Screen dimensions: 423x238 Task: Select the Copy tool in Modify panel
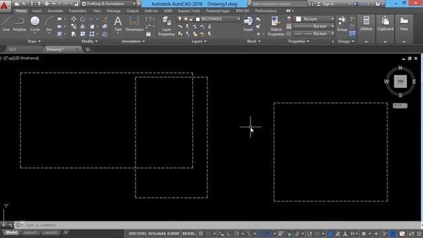(x=73, y=26)
